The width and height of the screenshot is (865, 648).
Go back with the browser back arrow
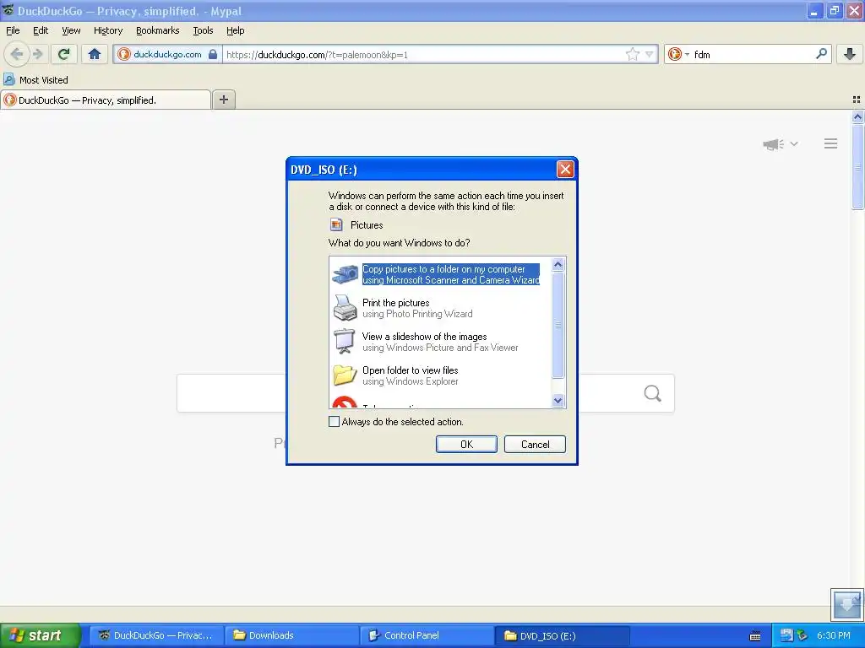tap(16, 54)
